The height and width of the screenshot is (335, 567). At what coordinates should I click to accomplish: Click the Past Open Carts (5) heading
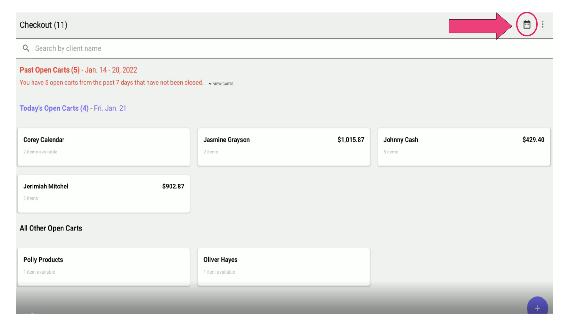click(x=50, y=70)
